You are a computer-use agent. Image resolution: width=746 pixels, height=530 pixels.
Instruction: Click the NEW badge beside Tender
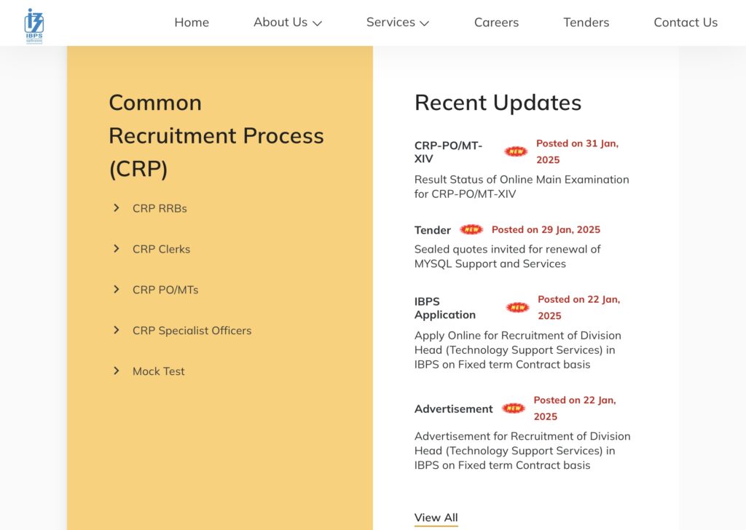[471, 229]
